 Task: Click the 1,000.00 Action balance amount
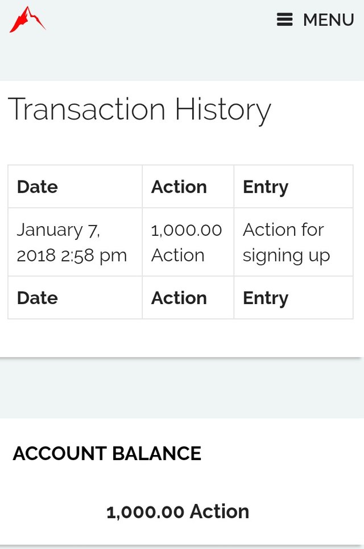[x=177, y=511]
